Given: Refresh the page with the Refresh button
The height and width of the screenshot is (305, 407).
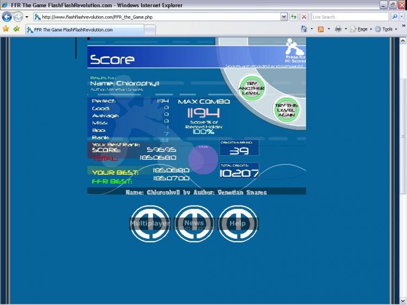Looking at the screenshot, I should click(x=294, y=17).
